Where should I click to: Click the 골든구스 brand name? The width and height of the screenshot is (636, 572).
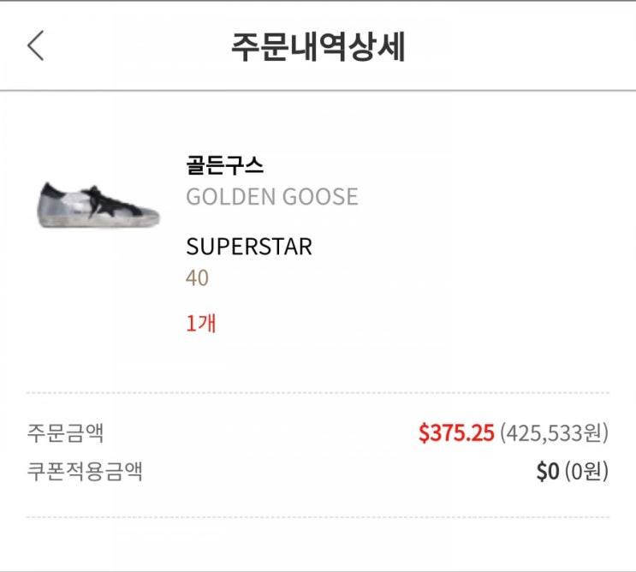click(x=224, y=165)
